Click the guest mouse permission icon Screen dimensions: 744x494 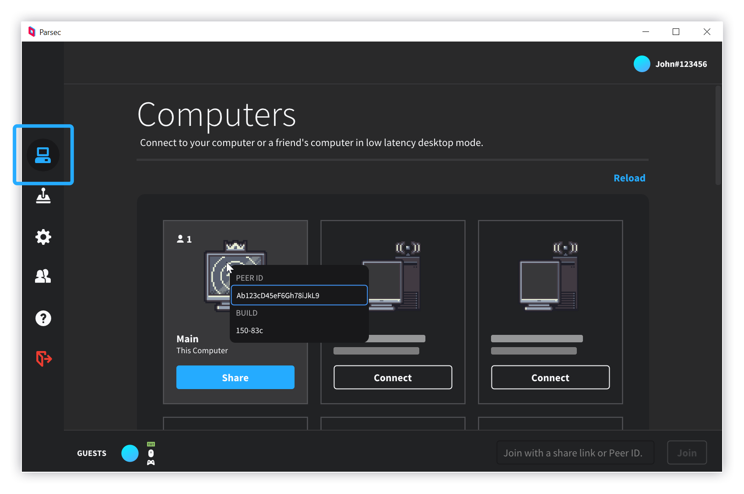pos(151,453)
